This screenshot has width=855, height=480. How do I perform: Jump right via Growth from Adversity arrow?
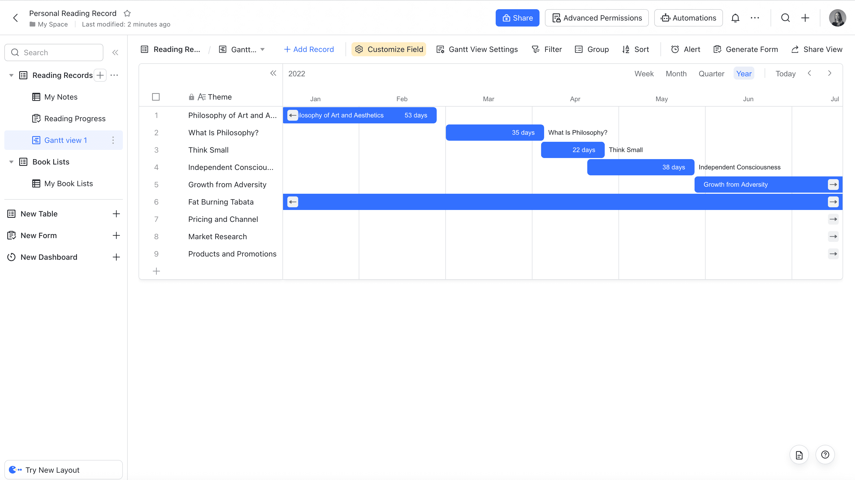pyautogui.click(x=833, y=185)
